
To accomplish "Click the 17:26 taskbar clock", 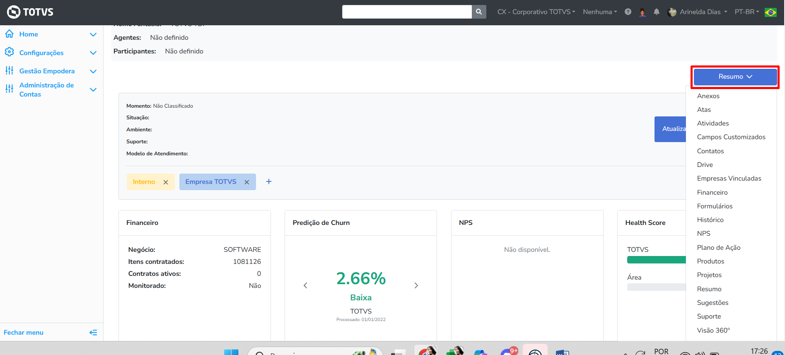I will (759, 351).
